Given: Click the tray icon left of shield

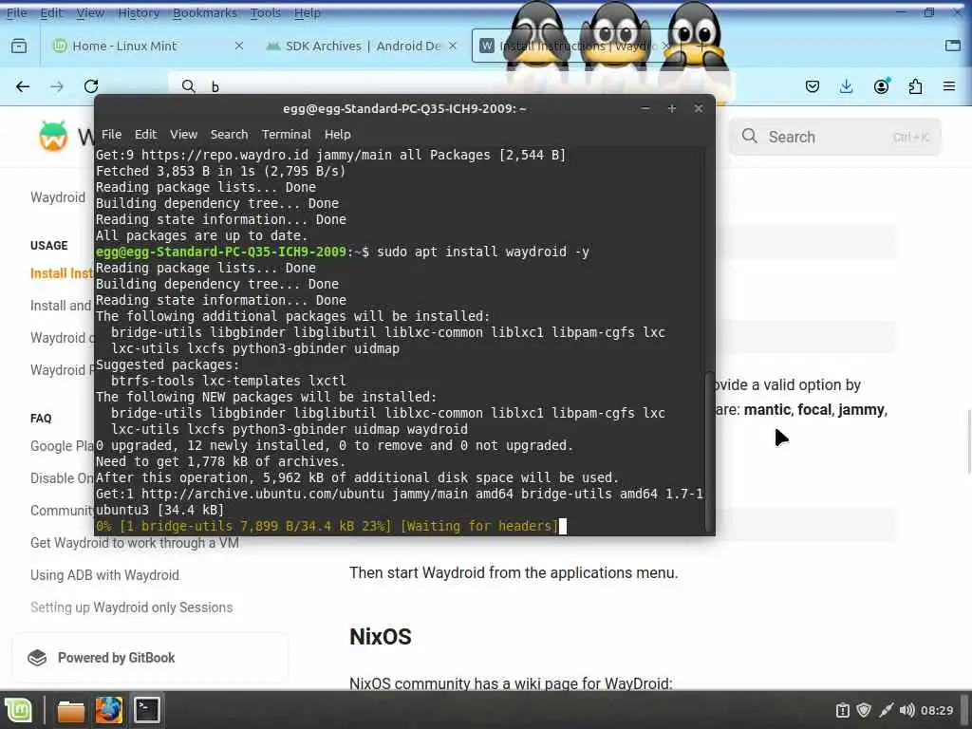Looking at the screenshot, I should click(x=842, y=710).
